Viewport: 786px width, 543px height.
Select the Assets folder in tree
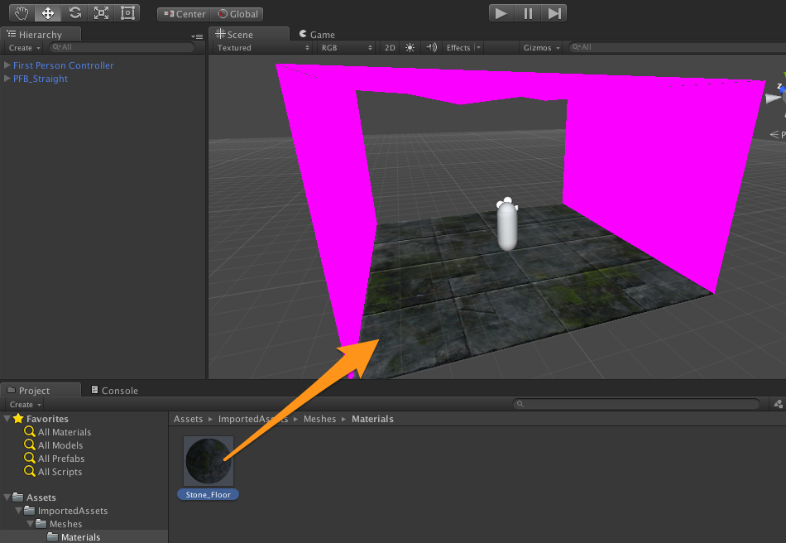tap(35, 497)
